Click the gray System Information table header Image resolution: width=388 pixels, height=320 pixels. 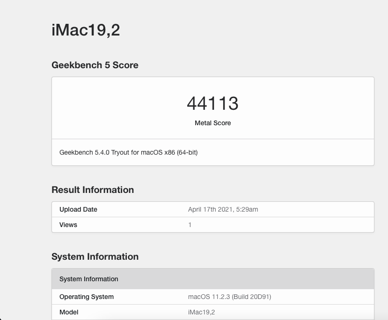(x=213, y=279)
